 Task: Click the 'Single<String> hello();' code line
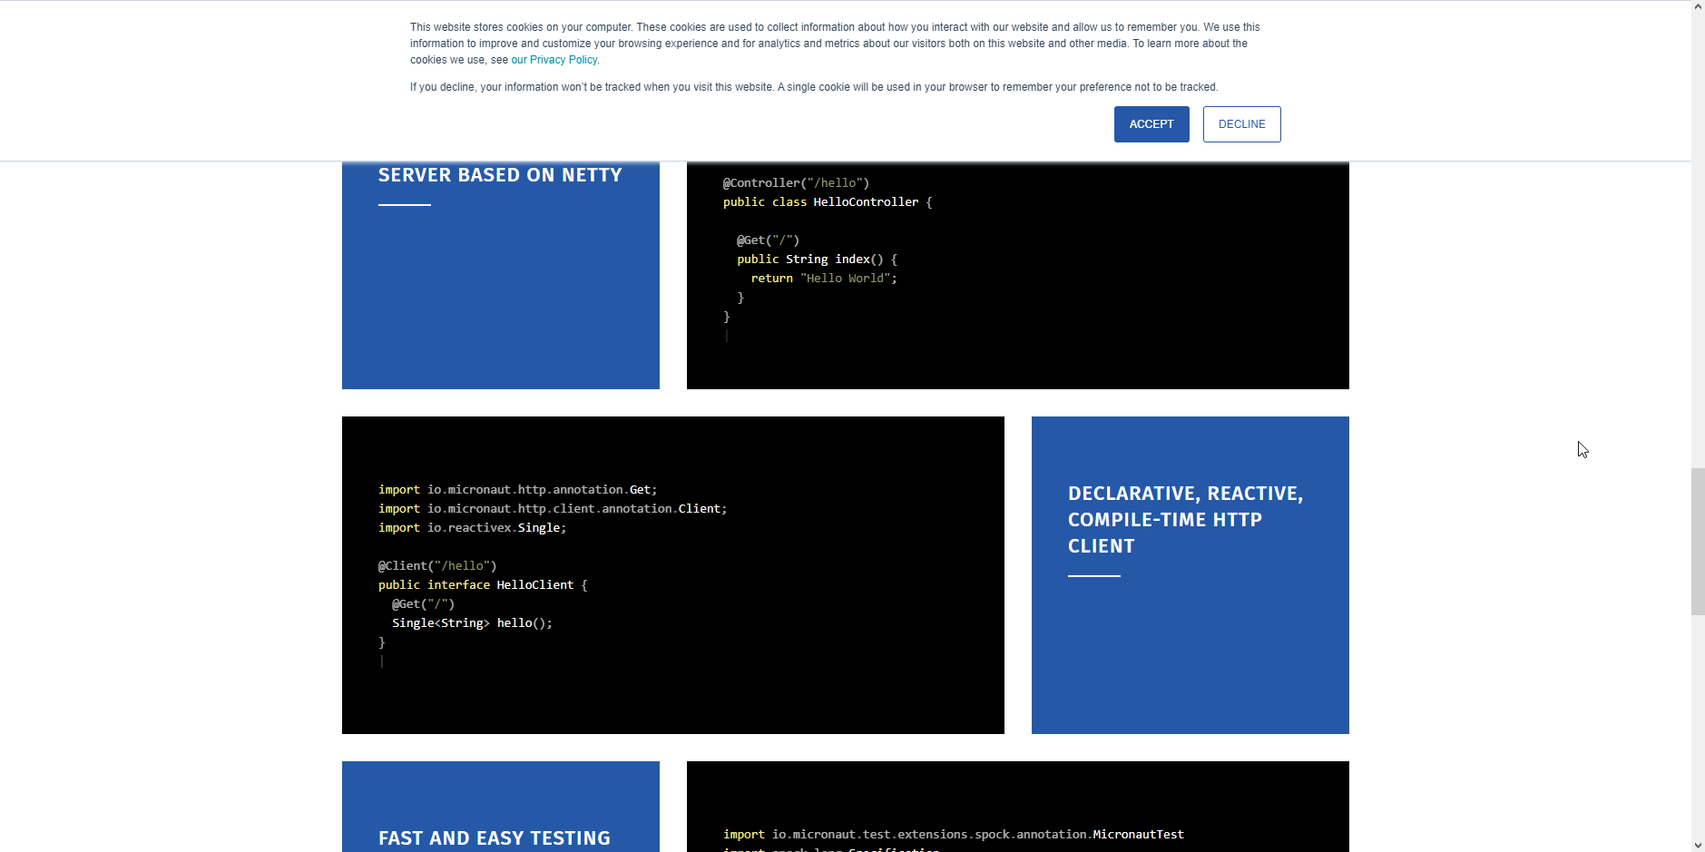tap(472, 623)
